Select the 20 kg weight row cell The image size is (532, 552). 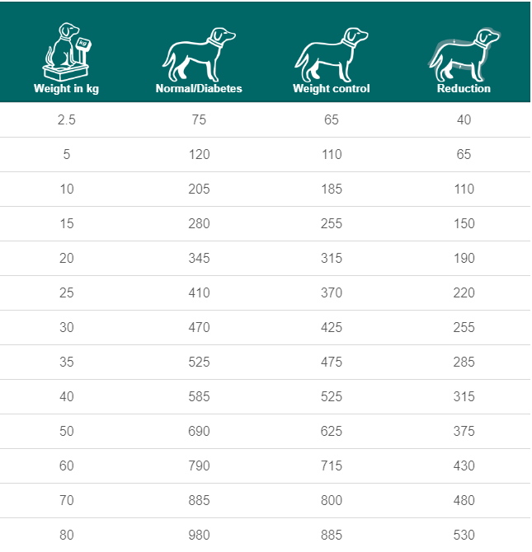(x=66, y=259)
